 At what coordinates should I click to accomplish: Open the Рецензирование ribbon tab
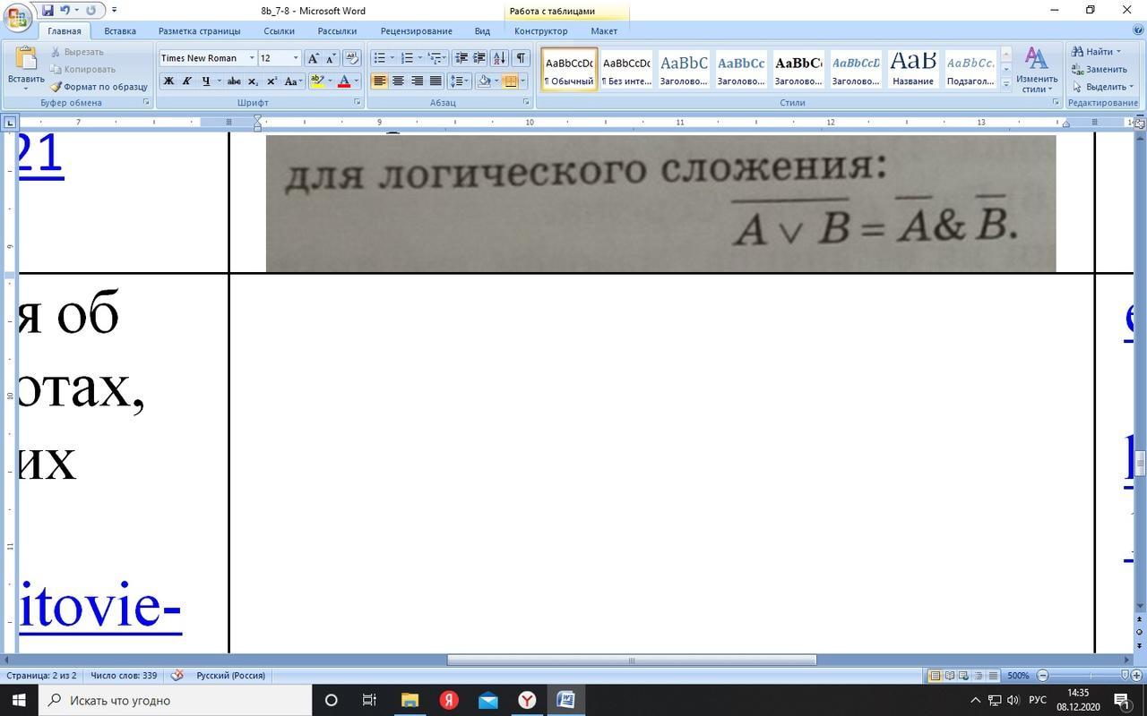click(x=416, y=30)
